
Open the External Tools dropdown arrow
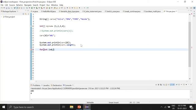tap(44, 8)
